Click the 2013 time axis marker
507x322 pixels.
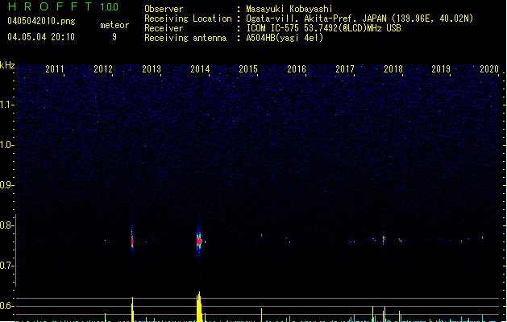(x=152, y=69)
